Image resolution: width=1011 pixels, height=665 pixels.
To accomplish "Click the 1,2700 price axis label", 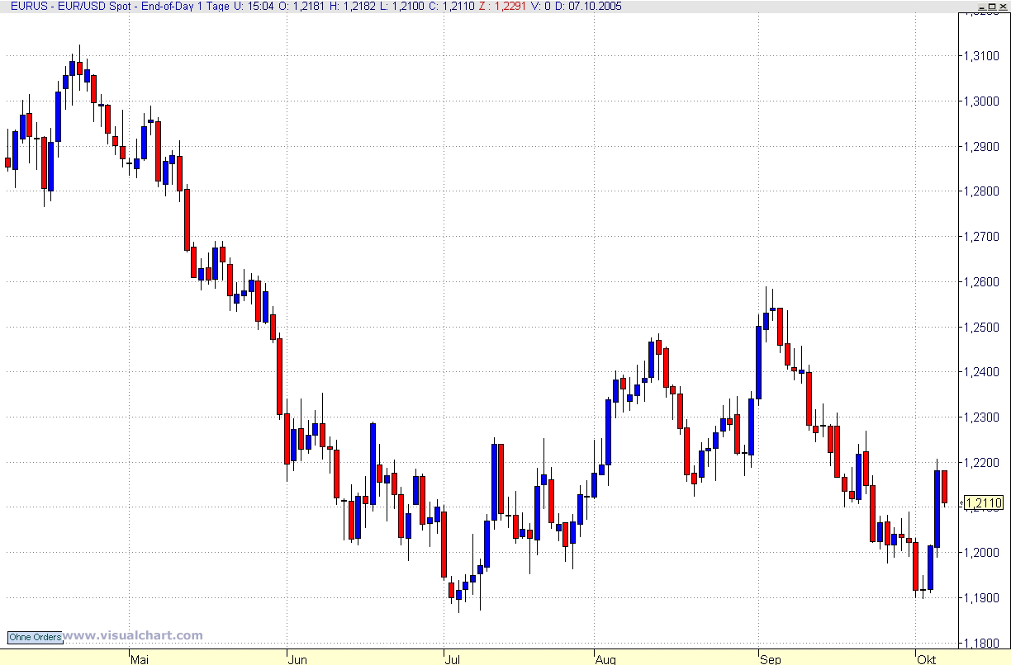I will tap(981, 237).
